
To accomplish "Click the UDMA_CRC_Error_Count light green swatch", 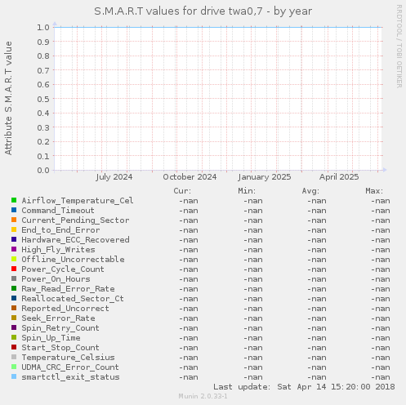I will [14, 367].
